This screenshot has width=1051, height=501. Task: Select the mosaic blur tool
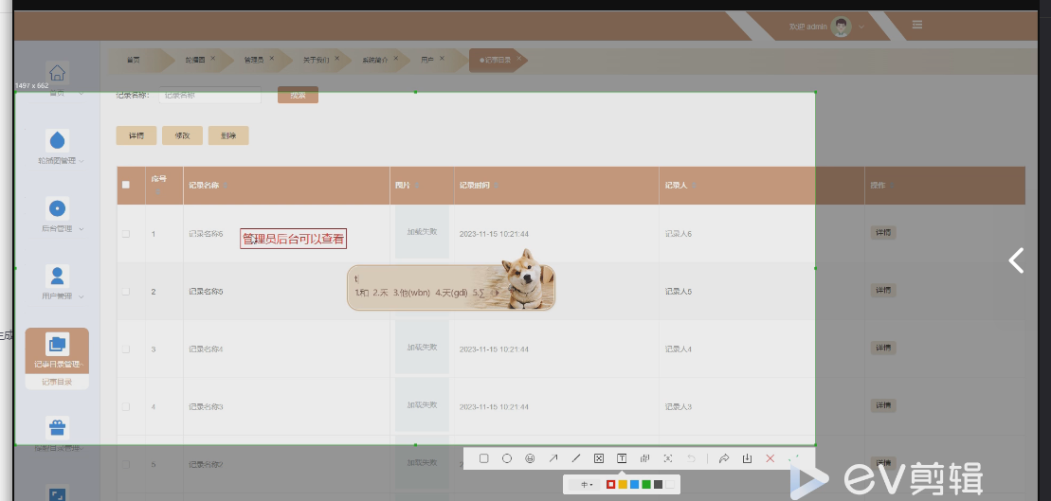[x=599, y=458]
